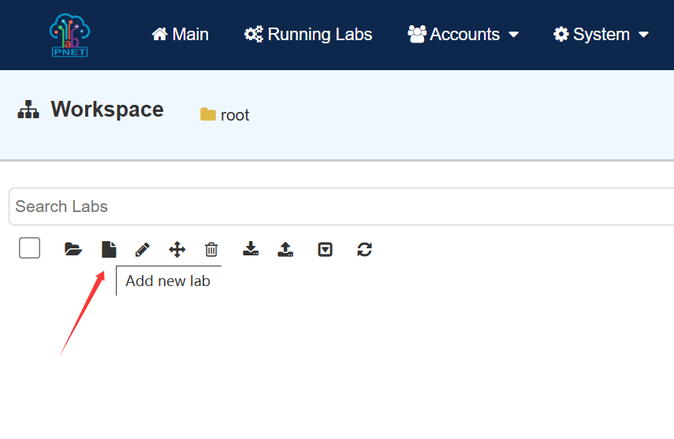The height and width of the screenshot is (439, 674).
Task: Tick the select-all checkbox in toolbar
Action: pos(30,248)
